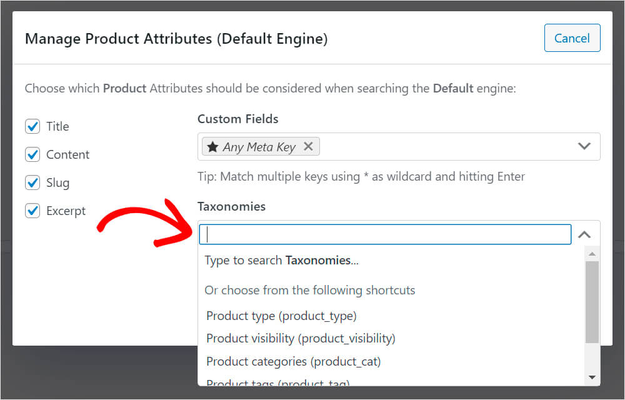Click the Taxonomies heading
Viewport: 625px width, 400px height.
point(232,206)
